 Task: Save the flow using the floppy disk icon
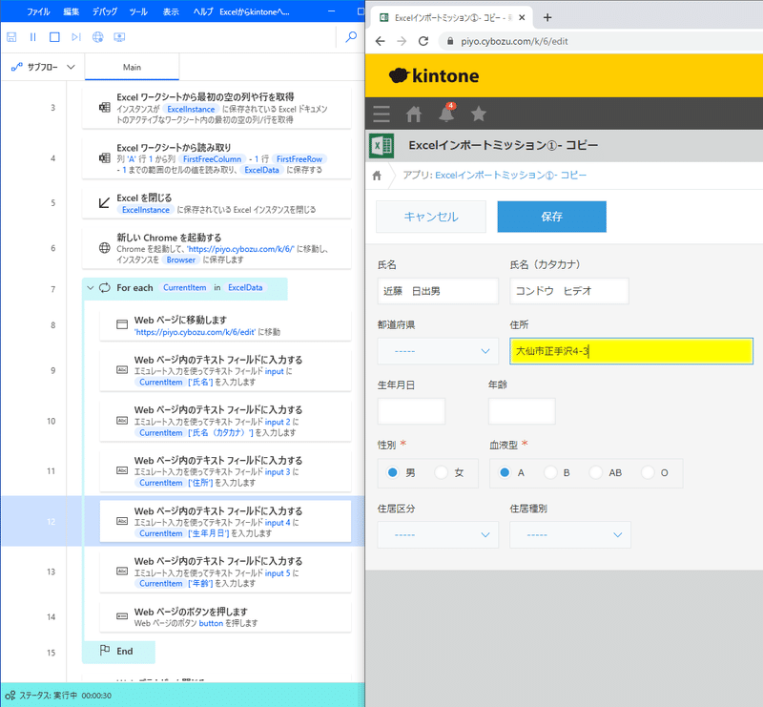10,36
